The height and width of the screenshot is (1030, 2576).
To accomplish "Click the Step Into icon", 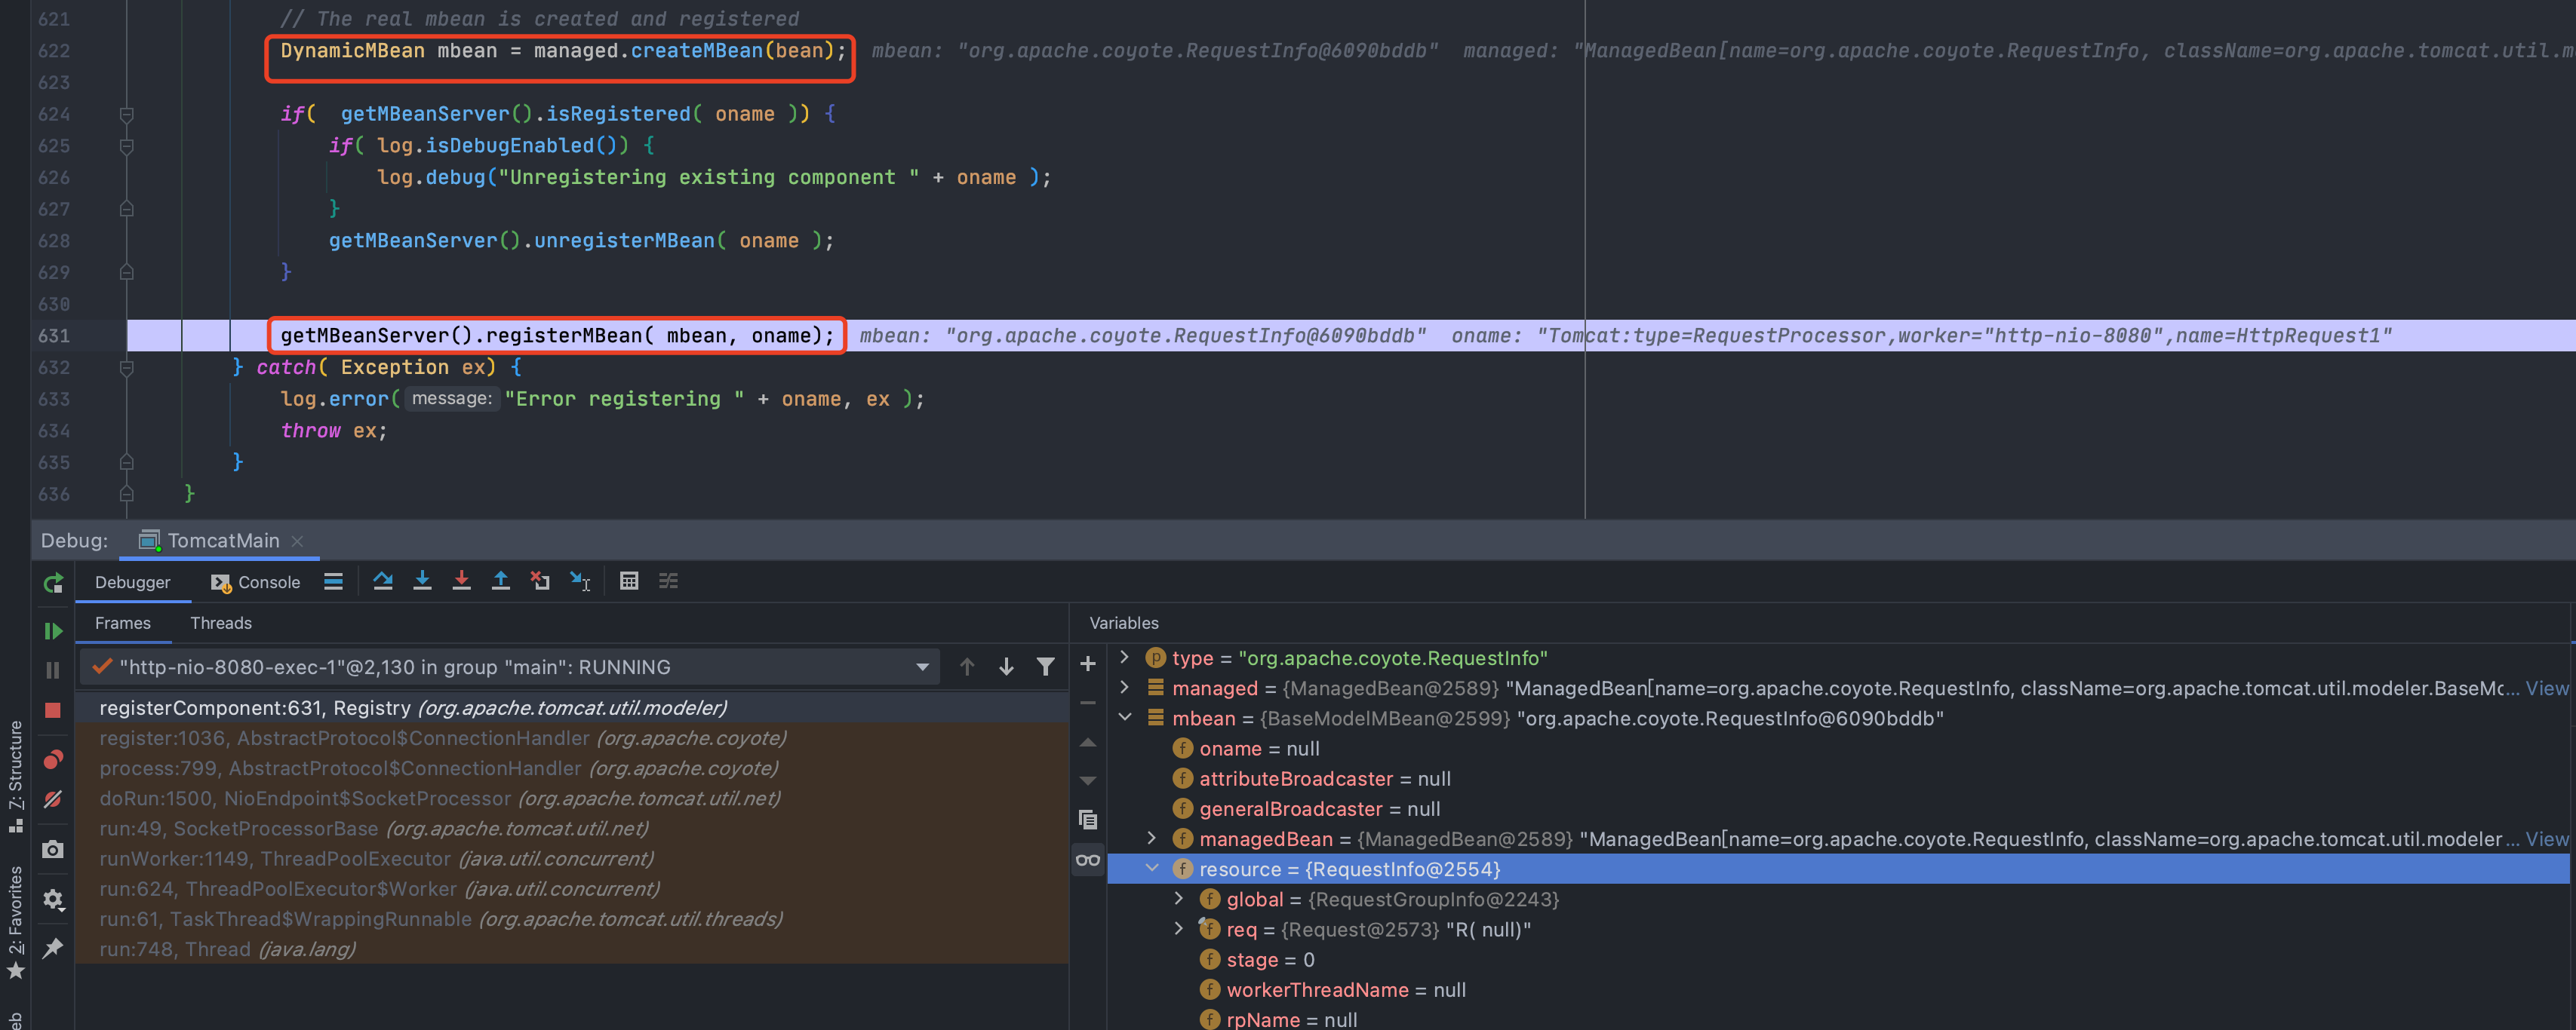I will [422, 581].
